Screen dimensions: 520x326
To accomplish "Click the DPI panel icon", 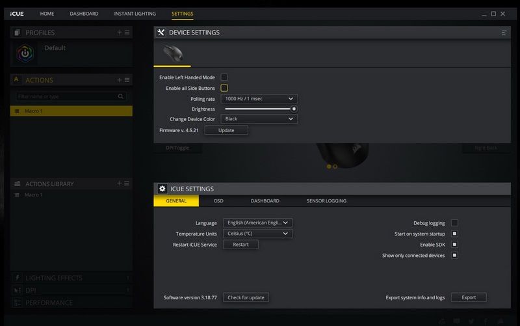I will (18, 290).
